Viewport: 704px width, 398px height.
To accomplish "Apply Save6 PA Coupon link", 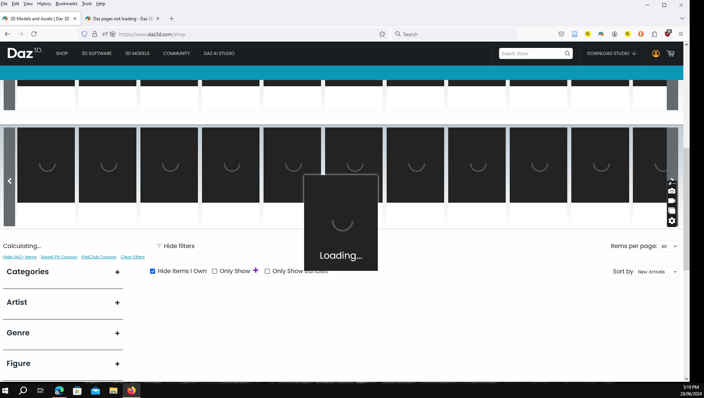I will pos(59,257).
